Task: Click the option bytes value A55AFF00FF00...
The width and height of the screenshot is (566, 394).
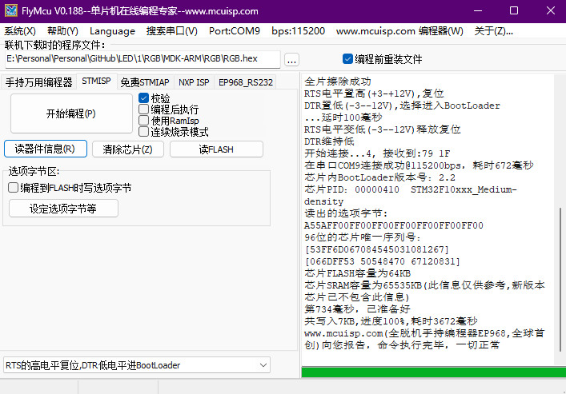Action: 394,225
